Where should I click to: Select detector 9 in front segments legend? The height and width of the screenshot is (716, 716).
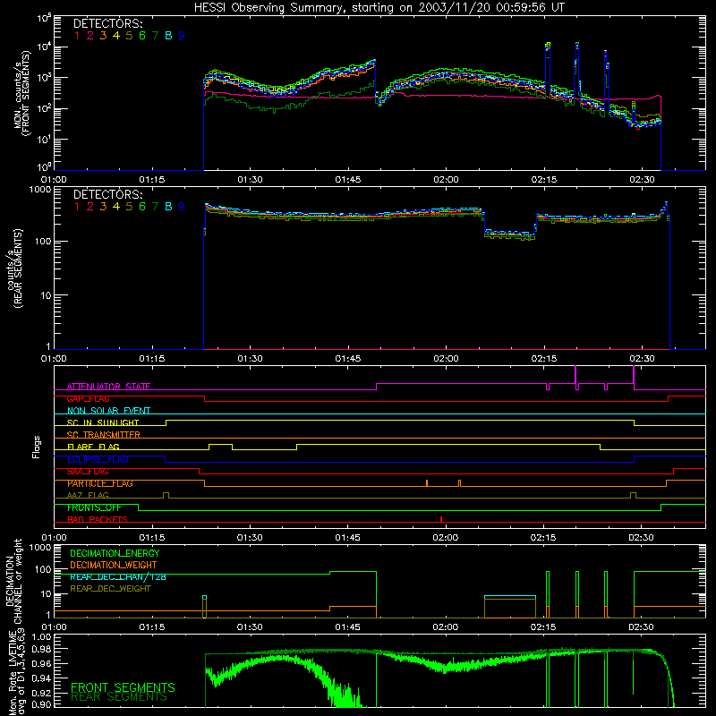(x=182, y=36)
